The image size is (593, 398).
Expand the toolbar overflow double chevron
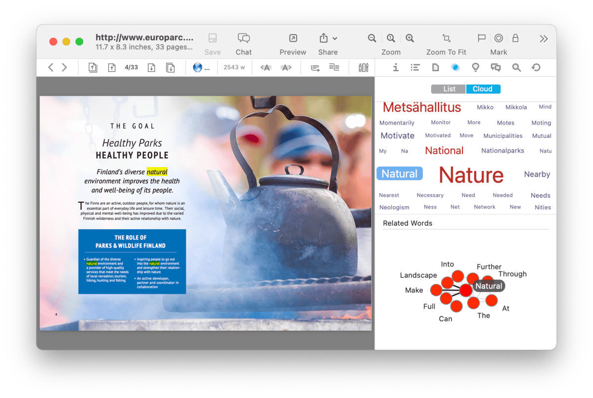(x=544, y=39)
